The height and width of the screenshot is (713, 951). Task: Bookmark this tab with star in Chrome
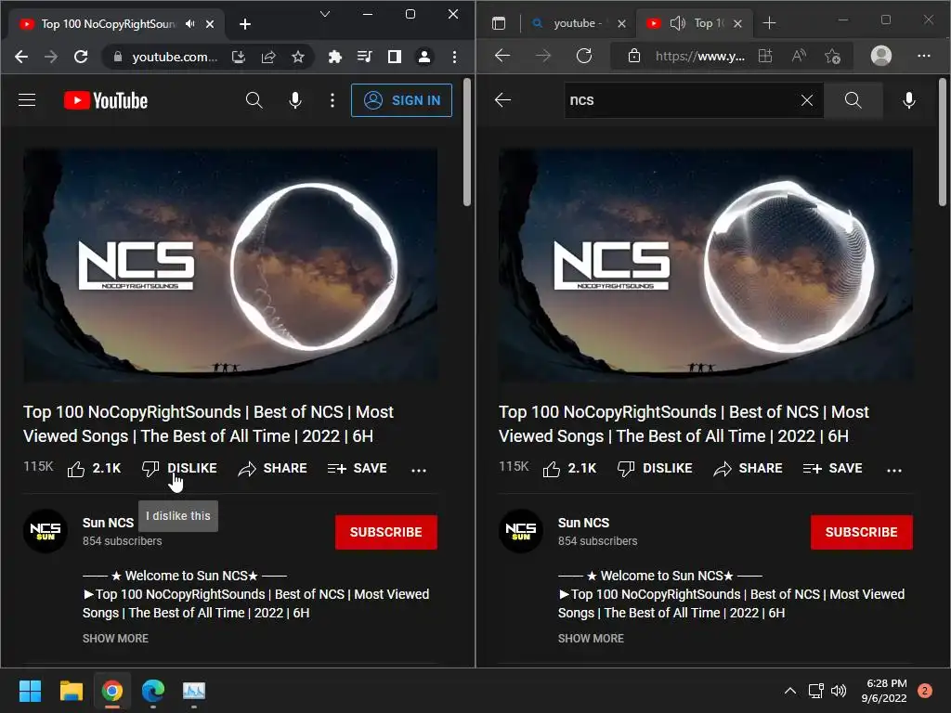tap(298, 57)
